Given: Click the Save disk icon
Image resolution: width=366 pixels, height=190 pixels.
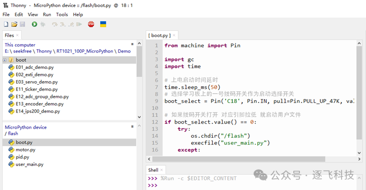Looking at the screenshot, I should (22, 24).
